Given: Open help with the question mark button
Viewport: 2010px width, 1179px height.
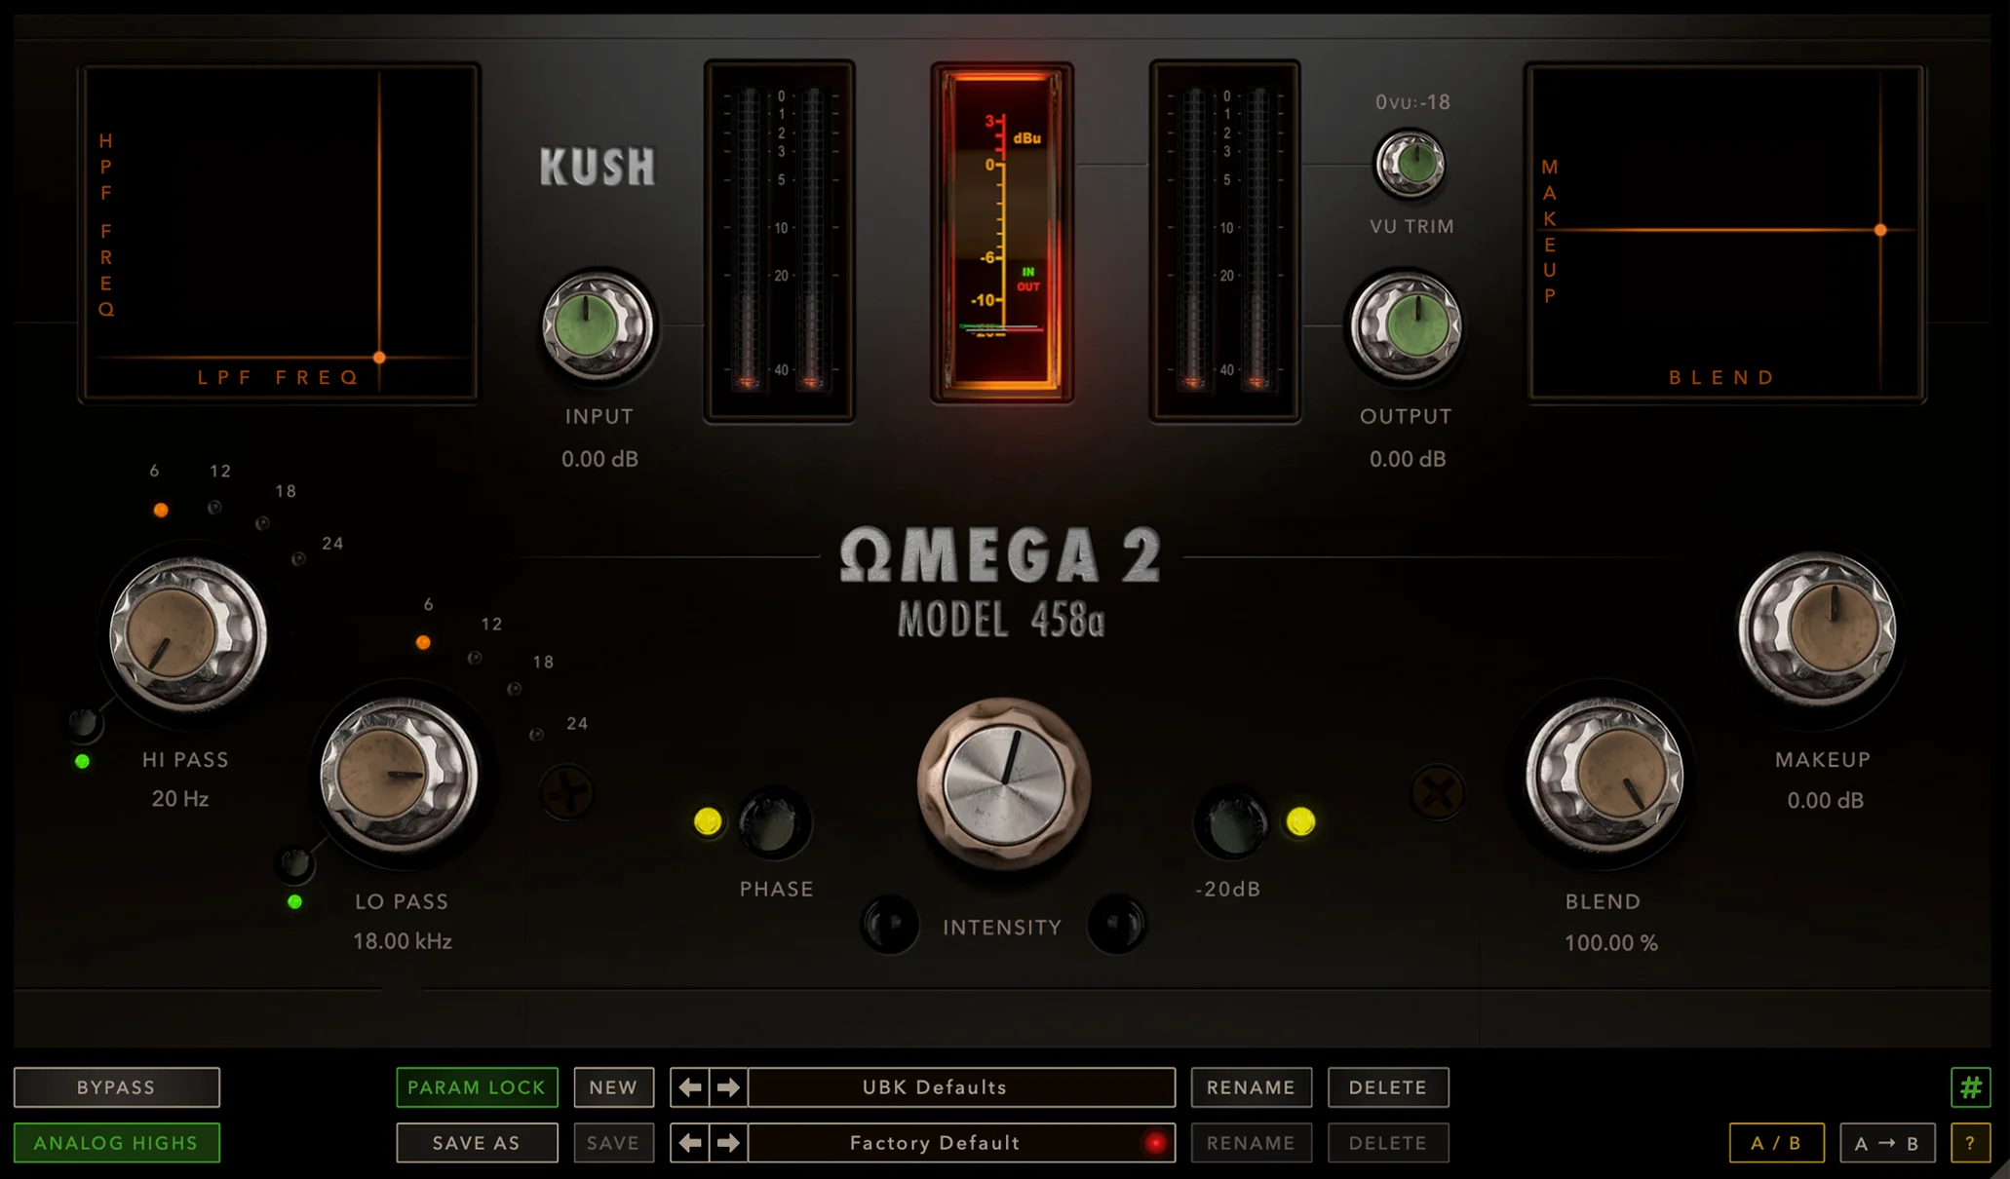Looking at the screenshot, I should [1970, 1143].
